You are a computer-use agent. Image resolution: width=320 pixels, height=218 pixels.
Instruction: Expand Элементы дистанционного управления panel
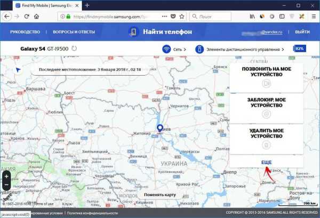point(282,49)
